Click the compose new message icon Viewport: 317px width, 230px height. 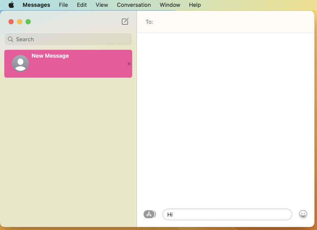[125, 21]
